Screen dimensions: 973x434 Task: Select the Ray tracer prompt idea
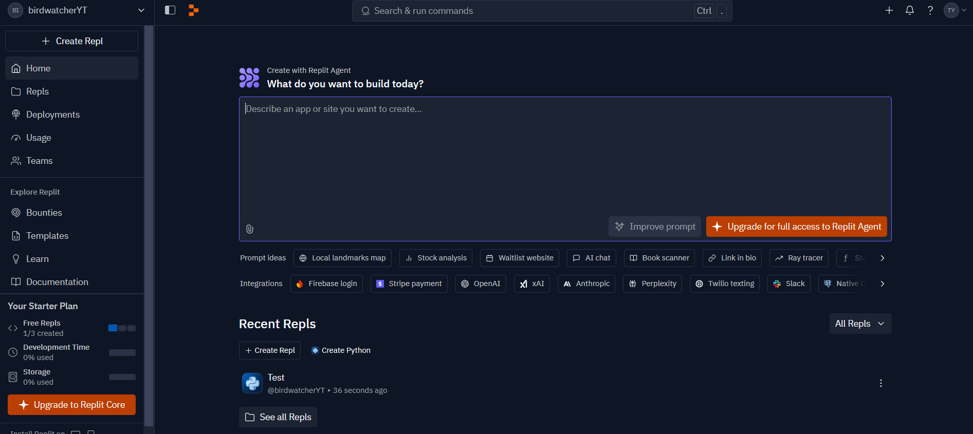799,258
